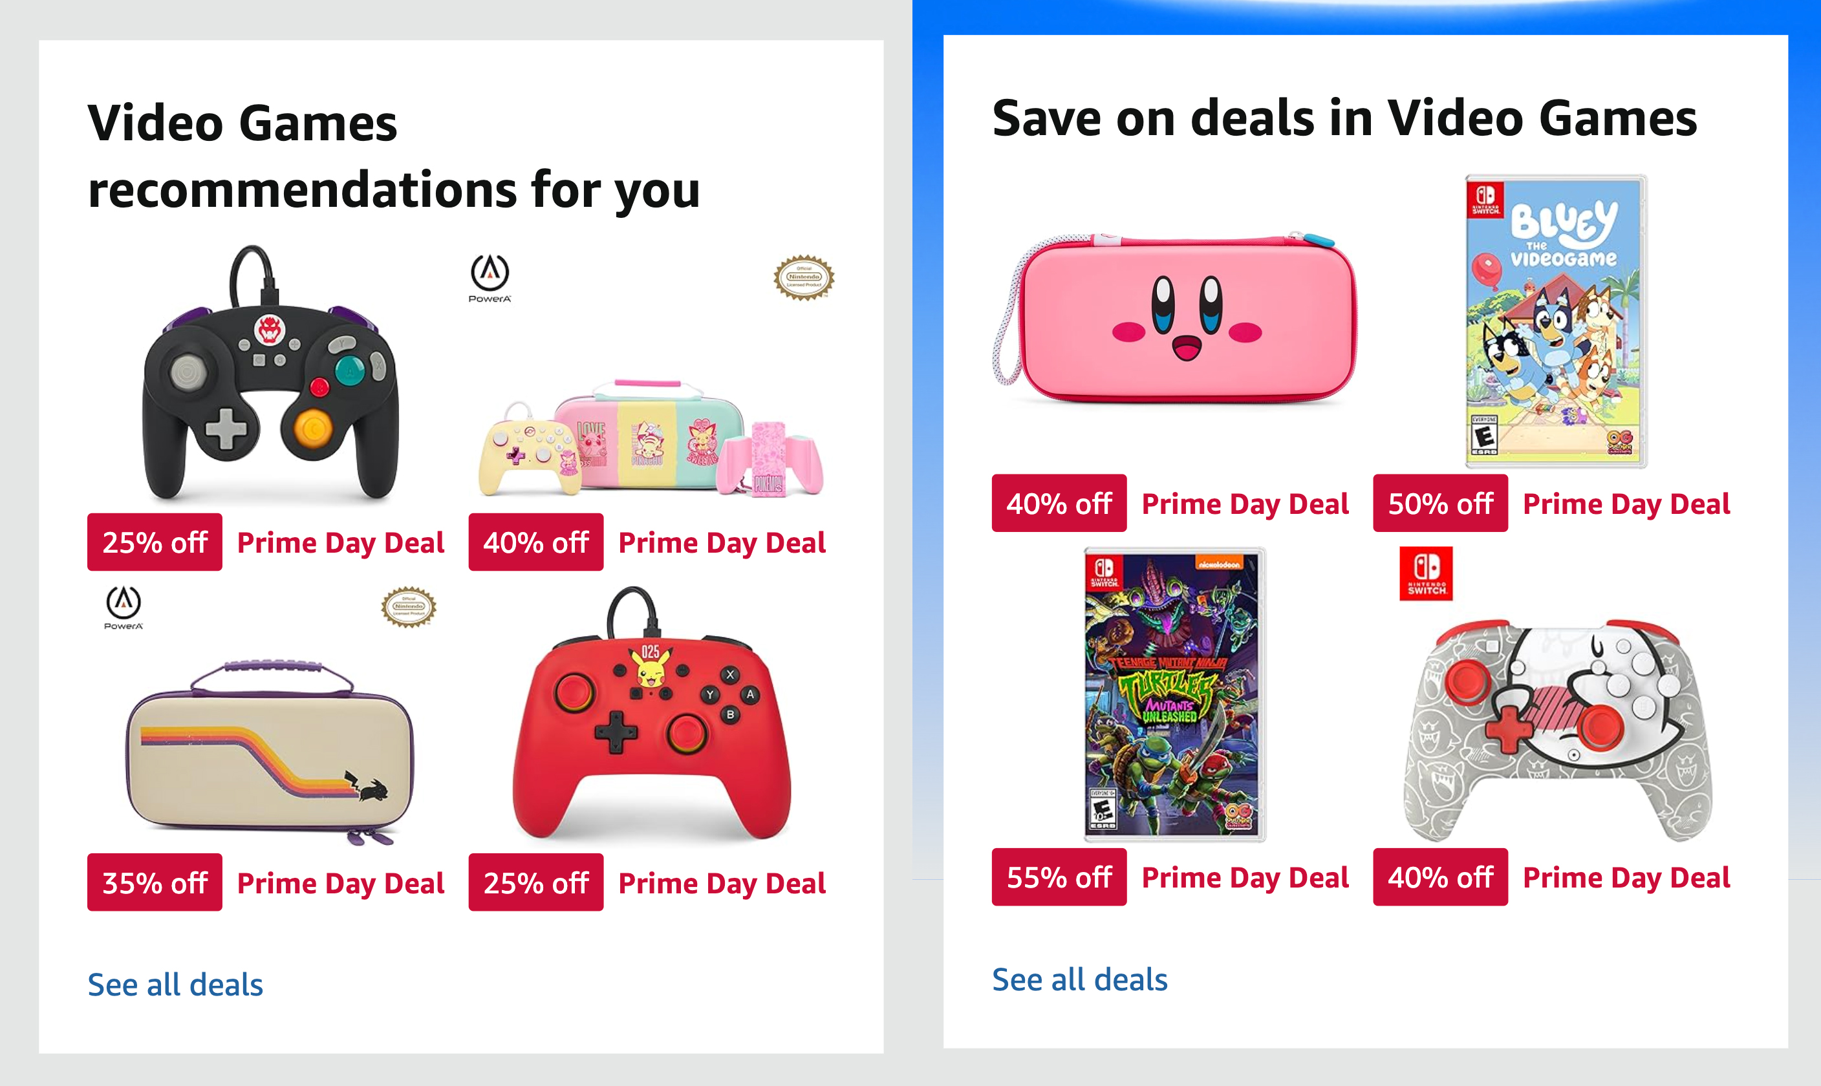
Task: Click the Video Games recommendations for you heading
Action: pyautogui.click(x=394, y=155)
